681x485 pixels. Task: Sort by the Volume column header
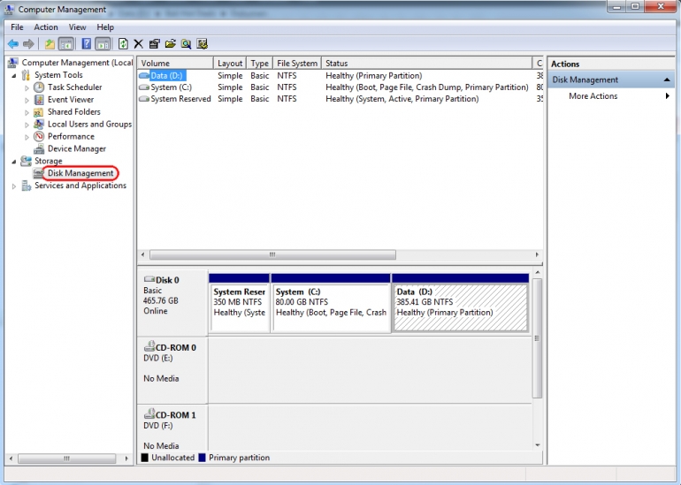[x=175, y=63]
